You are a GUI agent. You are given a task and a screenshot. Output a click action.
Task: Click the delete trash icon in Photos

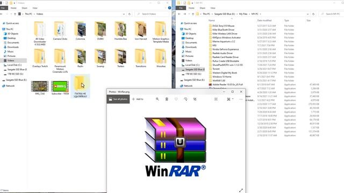tap(167, 99)
